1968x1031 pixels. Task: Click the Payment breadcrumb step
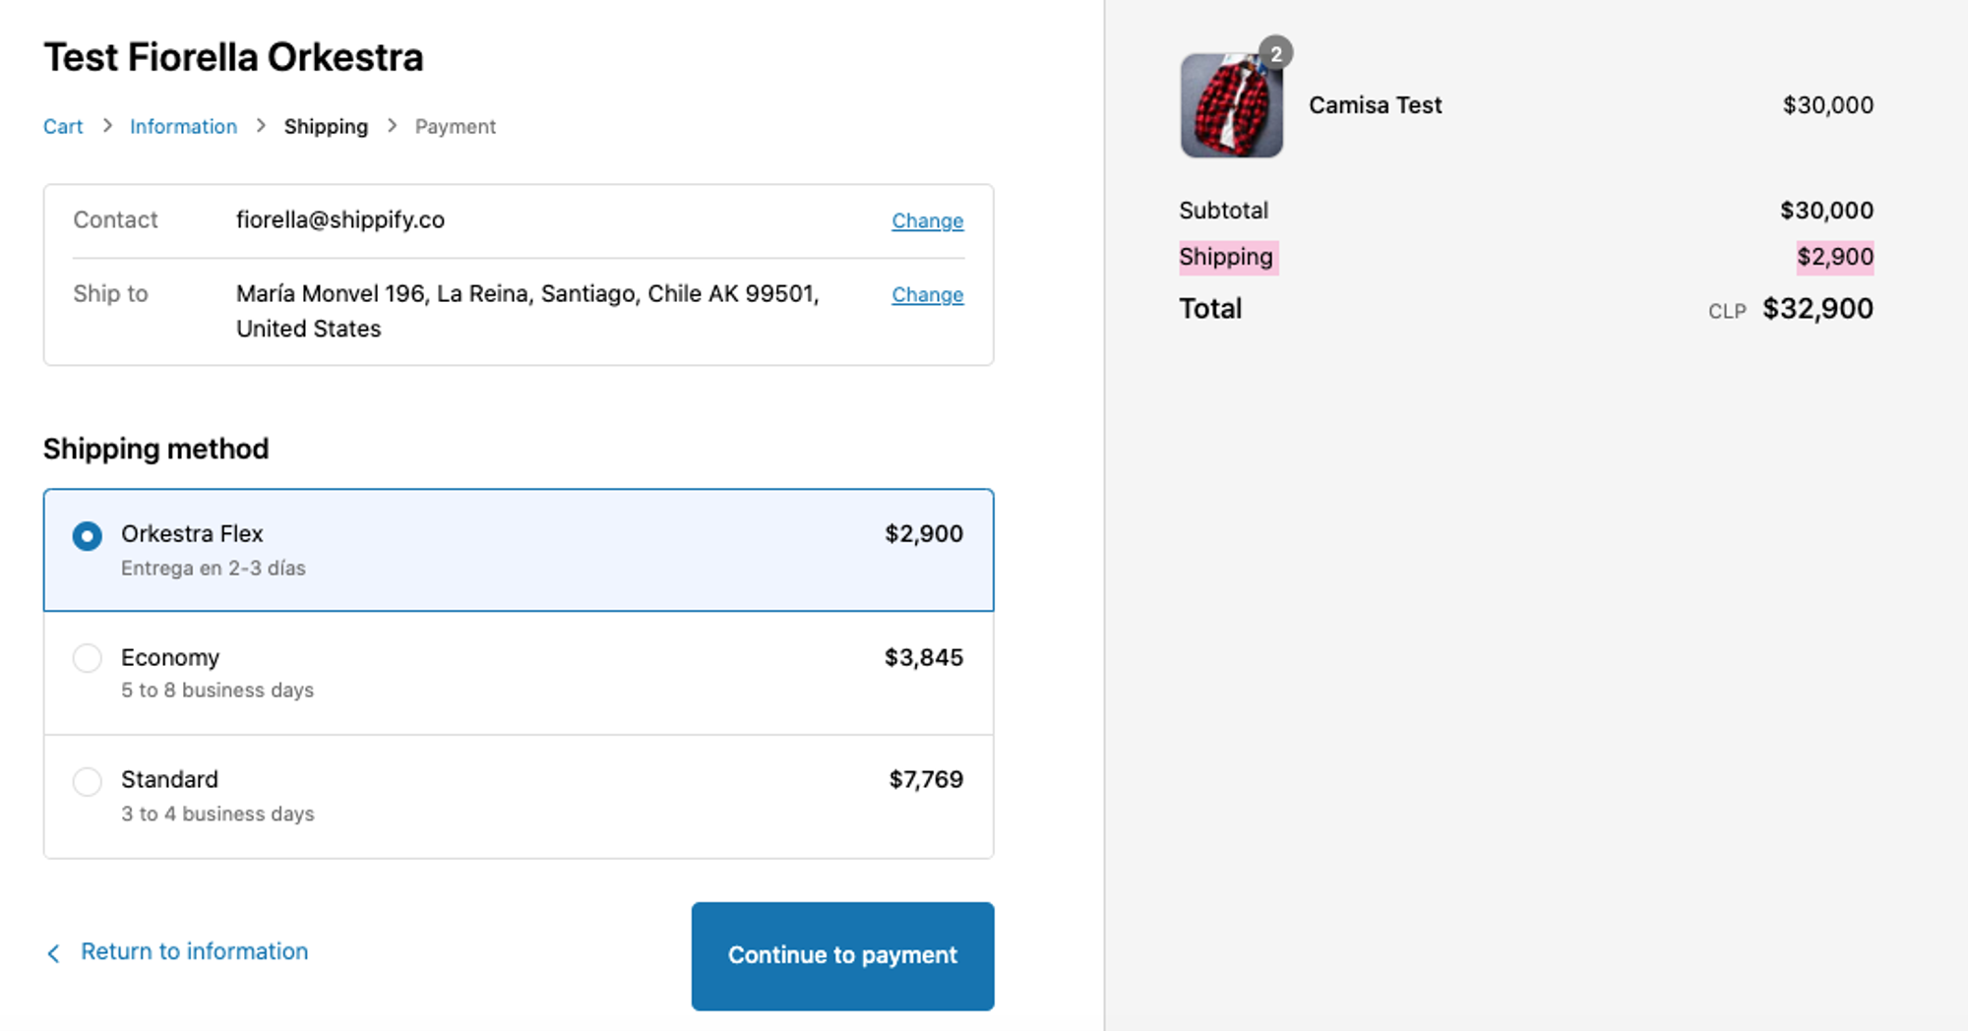455,127
